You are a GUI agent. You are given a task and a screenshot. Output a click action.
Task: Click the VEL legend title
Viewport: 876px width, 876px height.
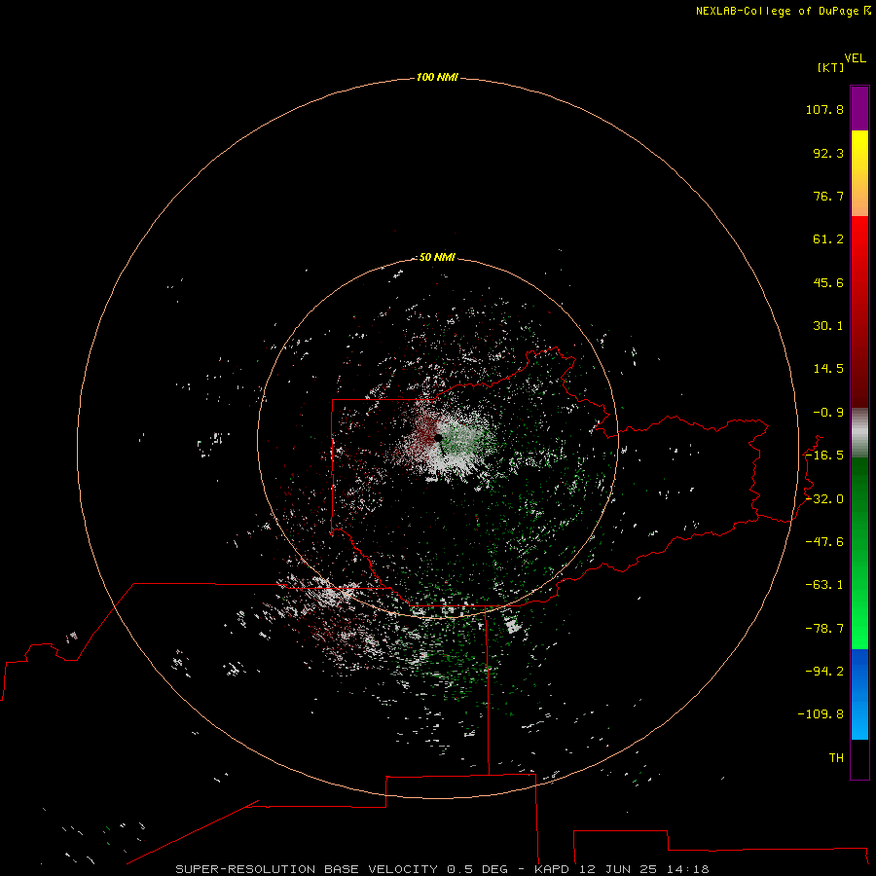coord(855,58)
